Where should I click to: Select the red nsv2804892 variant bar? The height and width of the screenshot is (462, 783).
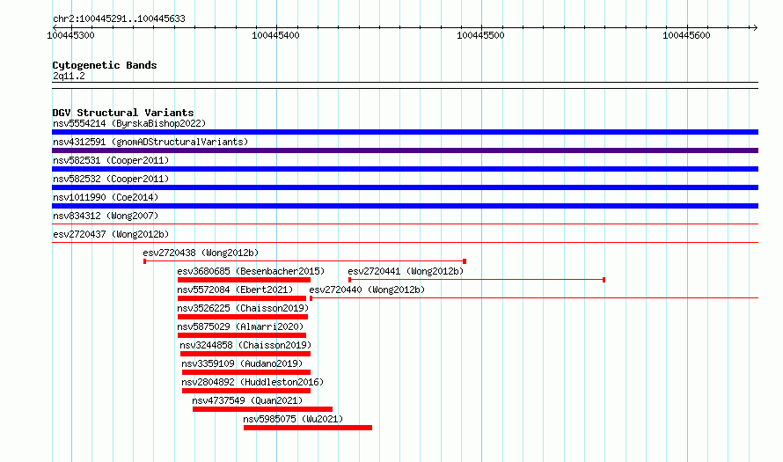coord(246,391)
